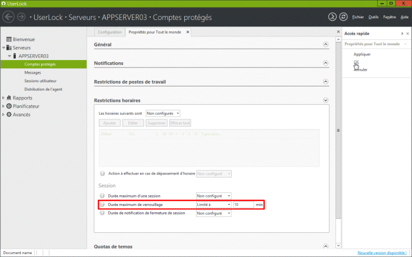Click the Ajouter button
This screenshot has width=412, height=257.
point(109,123)
